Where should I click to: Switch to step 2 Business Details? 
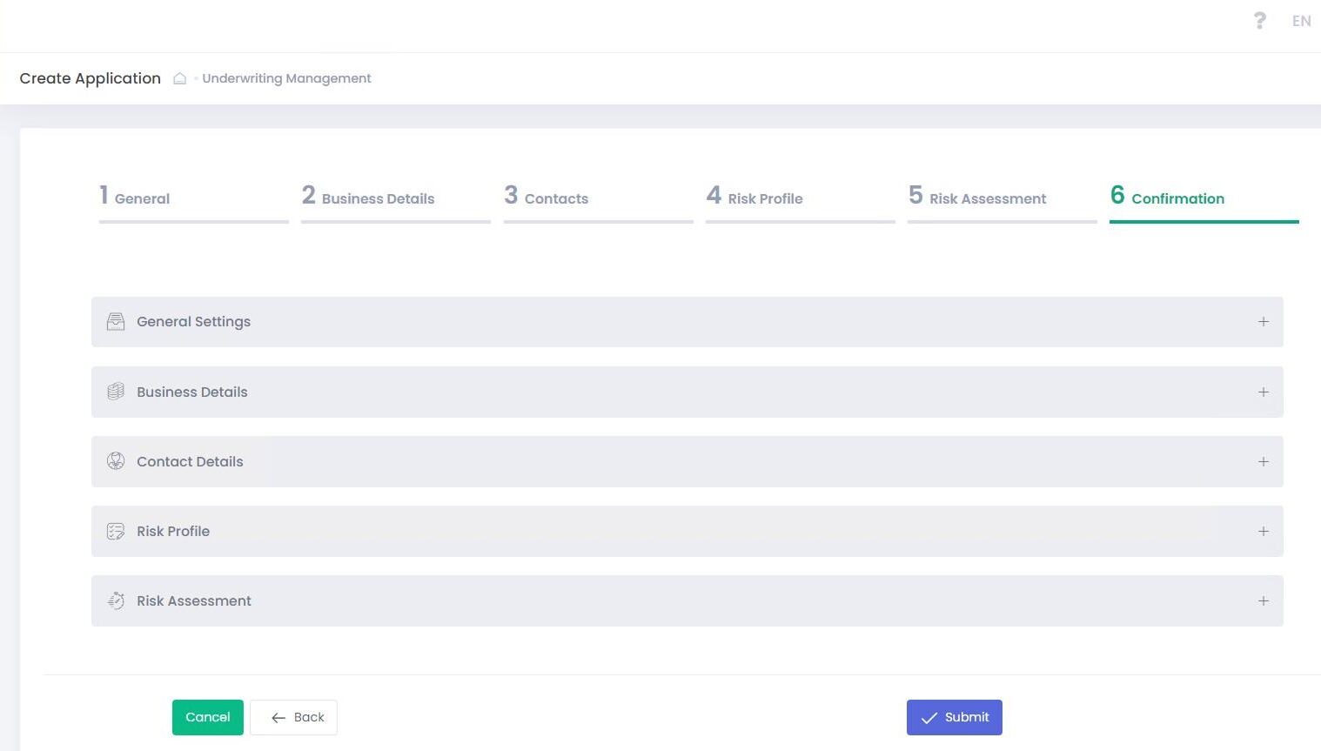(368, 198)
